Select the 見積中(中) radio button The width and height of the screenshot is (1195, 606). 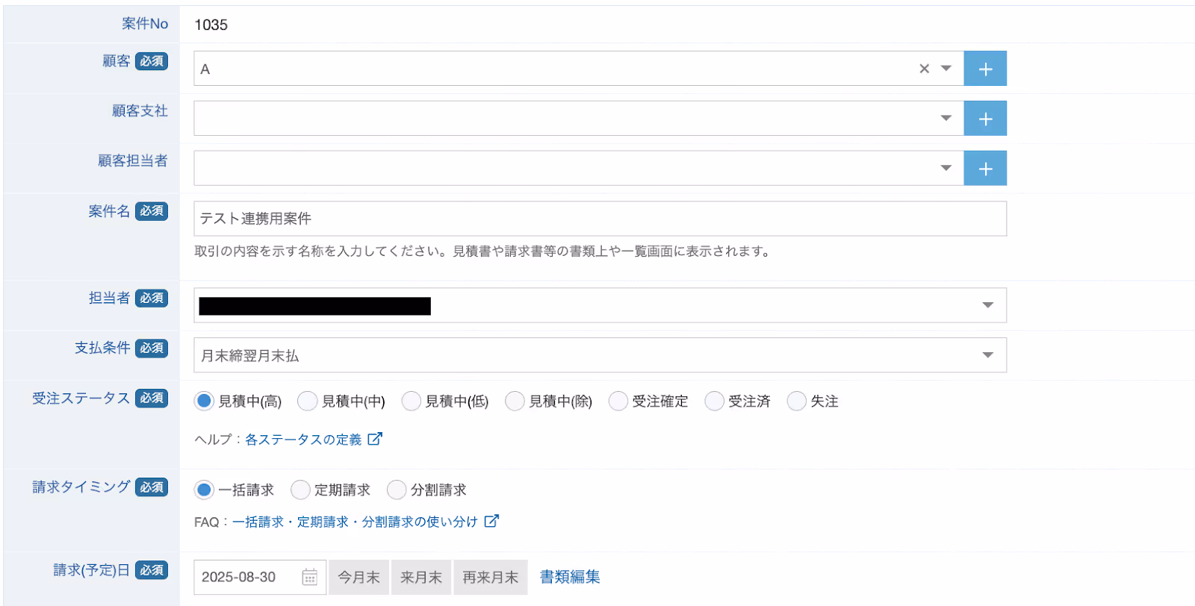click(307, 401)
